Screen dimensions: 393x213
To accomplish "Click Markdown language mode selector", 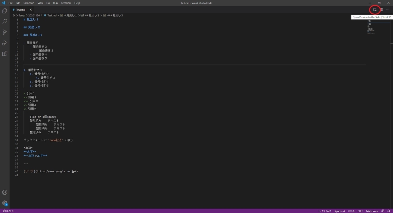I will point(372,211).
